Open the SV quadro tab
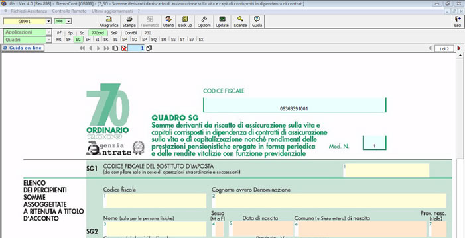Viewport: 465px width, 238px height. click(x=192, y=40)
